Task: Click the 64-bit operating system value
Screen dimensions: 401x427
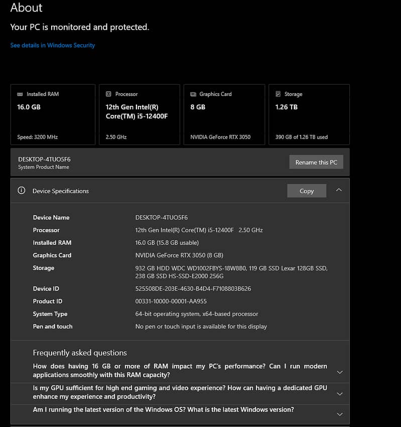Action: tap(197, 314)
